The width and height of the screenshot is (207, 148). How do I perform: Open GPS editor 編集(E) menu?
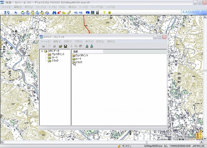pos(57,42)
